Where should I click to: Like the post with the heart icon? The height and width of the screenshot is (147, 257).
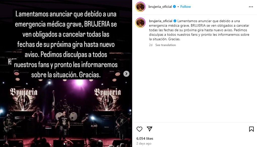(139, 129)
